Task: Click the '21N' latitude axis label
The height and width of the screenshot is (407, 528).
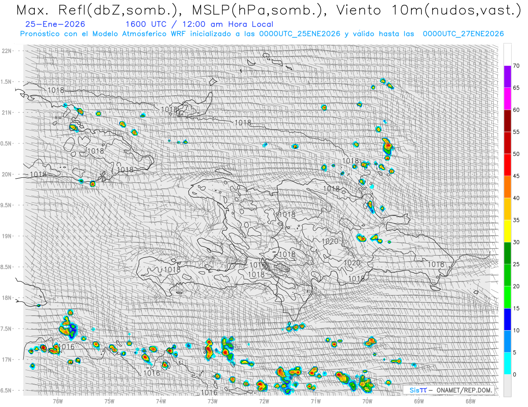Action: click(x=7, y=113)
